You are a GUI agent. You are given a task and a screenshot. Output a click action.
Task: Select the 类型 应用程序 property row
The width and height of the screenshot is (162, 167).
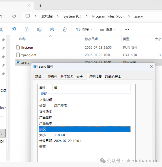(85, 106)
